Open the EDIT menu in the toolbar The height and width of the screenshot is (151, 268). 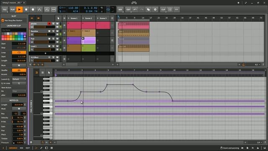(129, 10)
